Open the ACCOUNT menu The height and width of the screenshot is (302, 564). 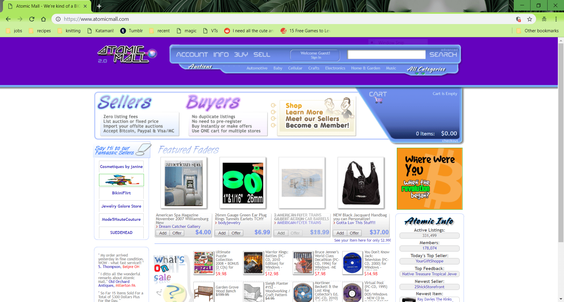(191, 55)
